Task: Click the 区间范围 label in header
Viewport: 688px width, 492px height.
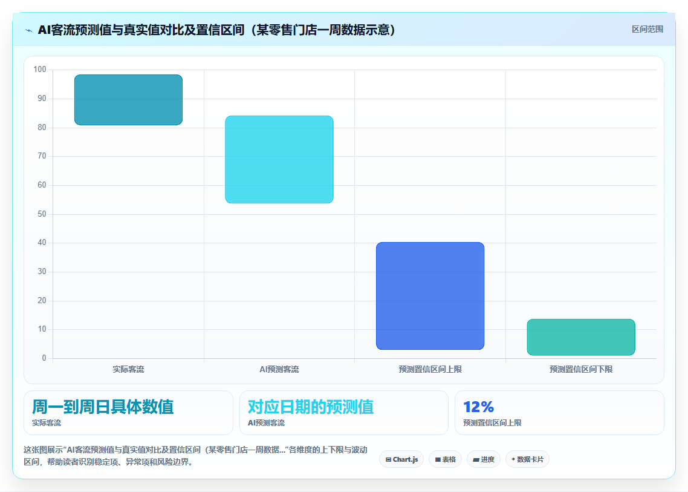Action: pos(647,30)
